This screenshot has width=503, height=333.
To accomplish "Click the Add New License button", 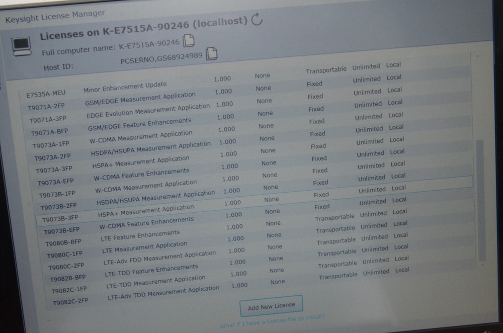I will 271,305.
